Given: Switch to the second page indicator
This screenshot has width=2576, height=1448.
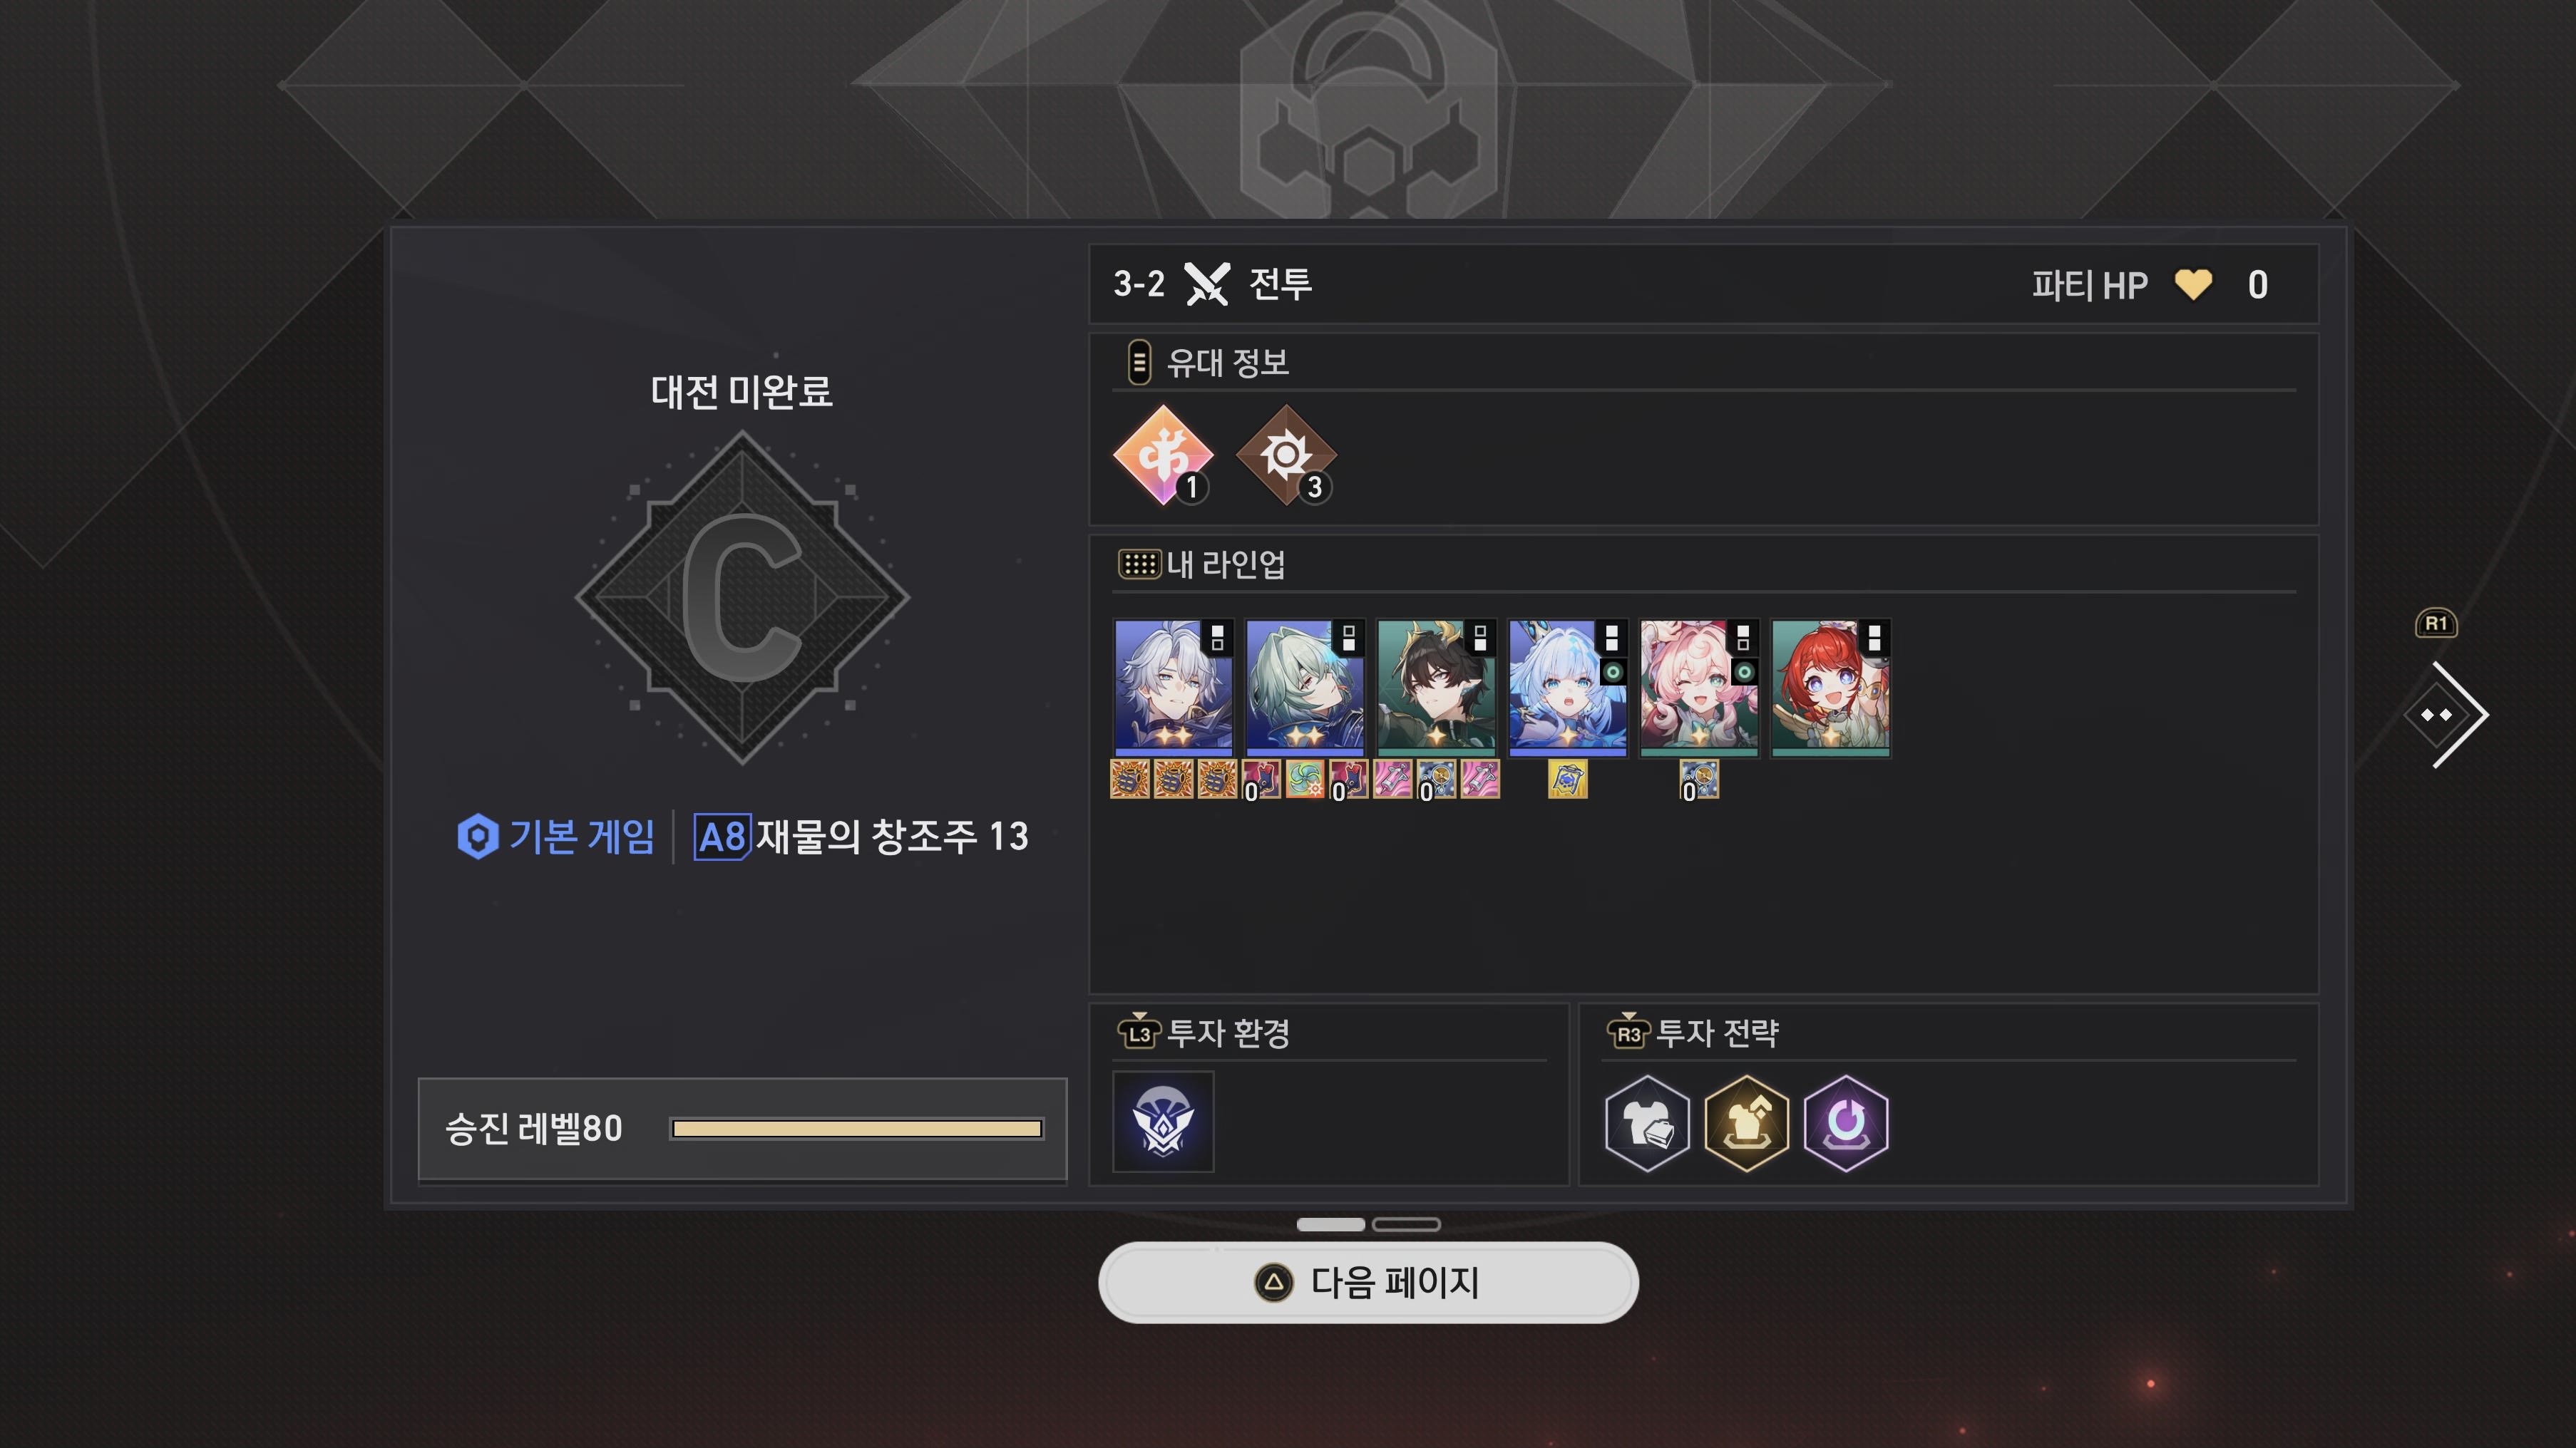Looking at the screenshot, I should (1406, 1224).
